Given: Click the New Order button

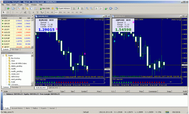Looking at the screenshot, I should click(44, 8).
